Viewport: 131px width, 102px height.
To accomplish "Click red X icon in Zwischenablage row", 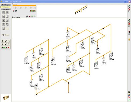I will (30, 17).
